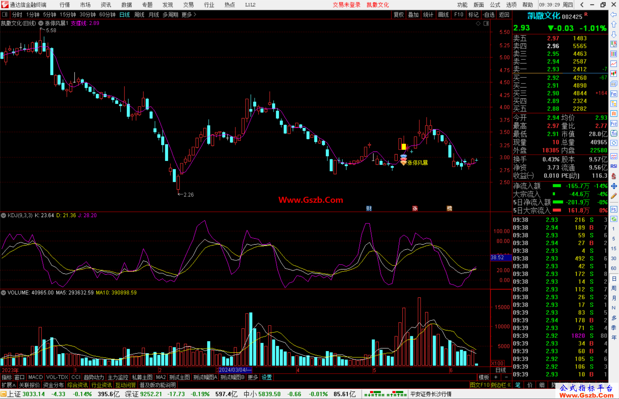Click the back arrow icon in right sidebar
Viewport: 619px width, 399px height.
(x=614, y=15)
